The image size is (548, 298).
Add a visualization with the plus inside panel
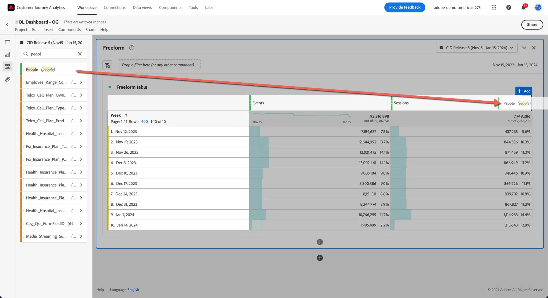click(320, 242)
